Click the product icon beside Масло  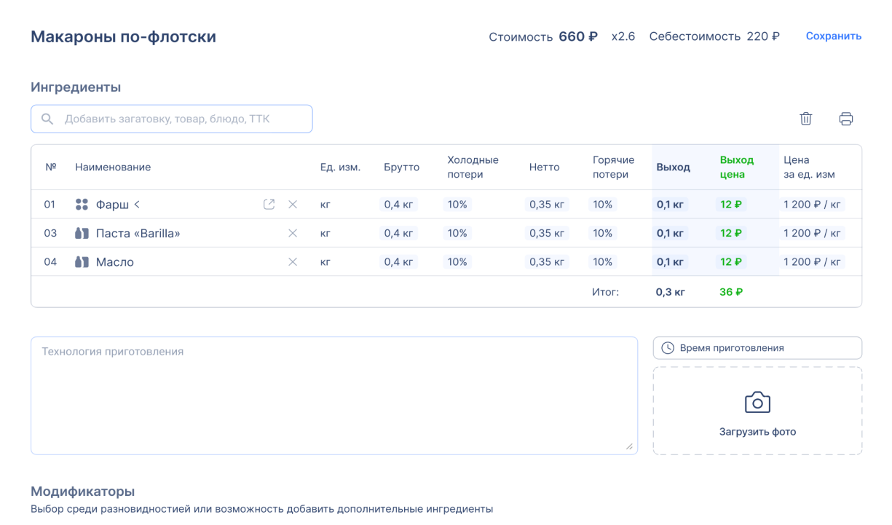[x=82, y=262]
